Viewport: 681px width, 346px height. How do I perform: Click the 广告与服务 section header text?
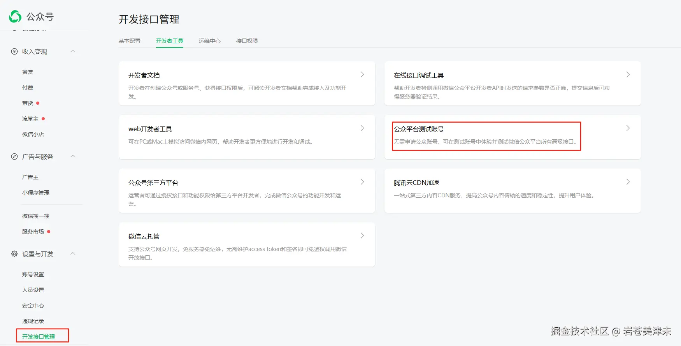click(38, 156)
